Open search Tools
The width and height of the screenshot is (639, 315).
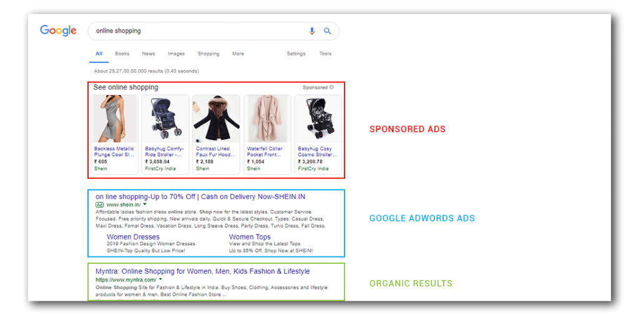pos(325,54)
